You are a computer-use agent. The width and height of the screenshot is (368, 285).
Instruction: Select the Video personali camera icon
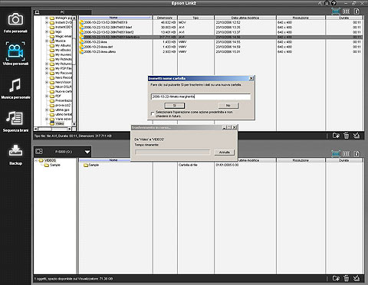[x=15, y=51]
